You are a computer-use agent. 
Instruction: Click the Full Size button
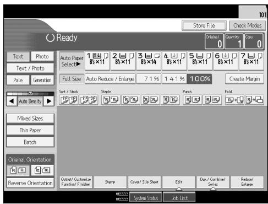pyautogui.click(x=72, y=79)
